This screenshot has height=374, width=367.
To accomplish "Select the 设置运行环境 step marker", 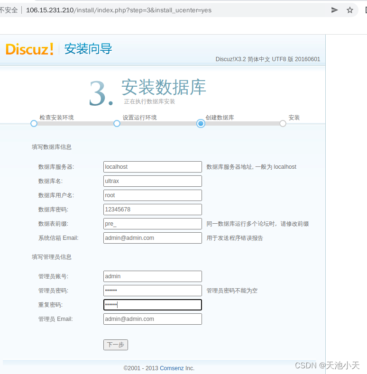I will click(x=117, y=124).
